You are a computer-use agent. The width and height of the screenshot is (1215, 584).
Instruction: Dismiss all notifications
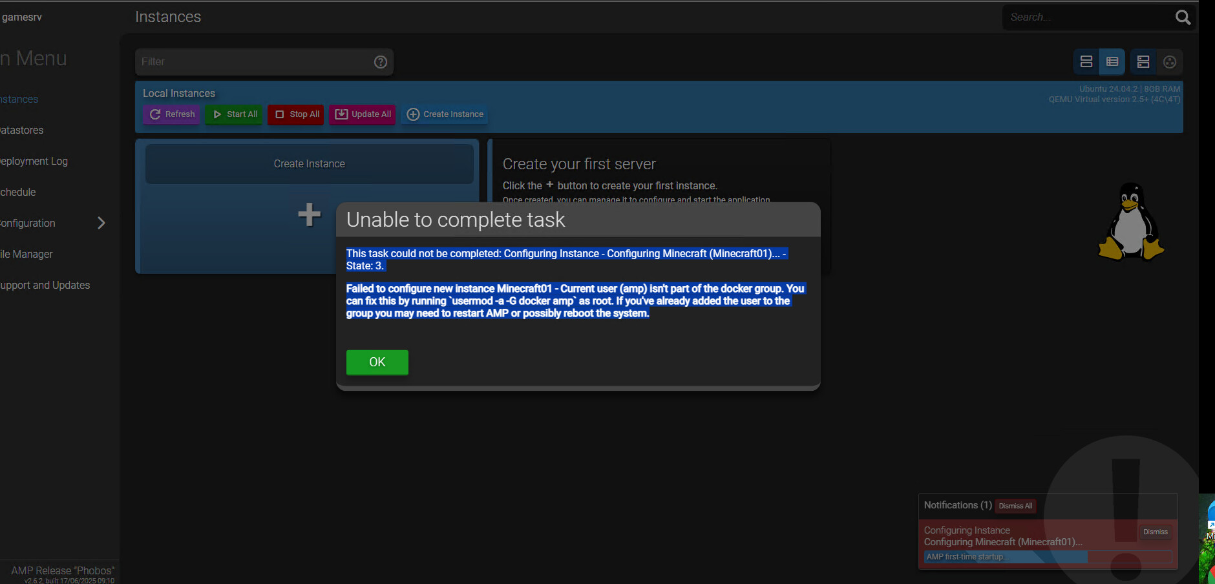[x=1015, y=506]
